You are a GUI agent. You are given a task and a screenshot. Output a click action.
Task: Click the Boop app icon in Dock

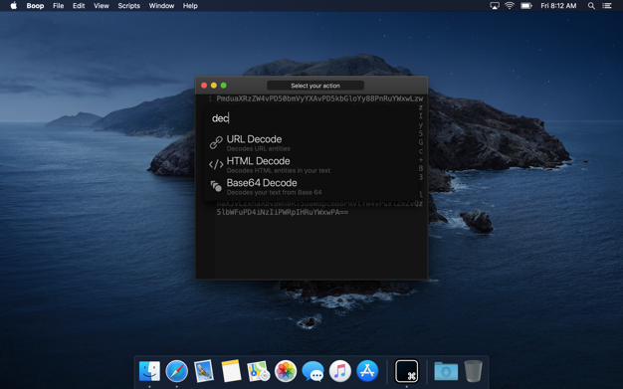(x=406, y=371)
